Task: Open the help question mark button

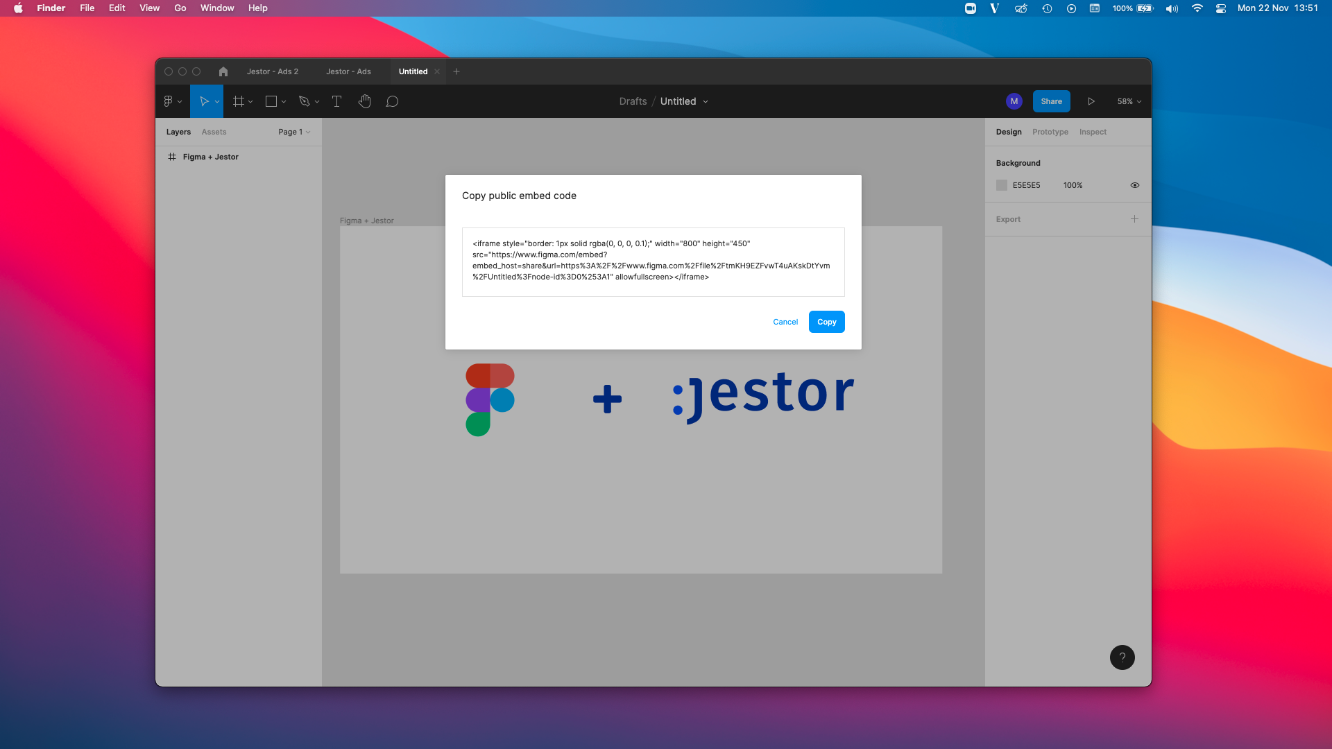Action: tap(1122, 657)
